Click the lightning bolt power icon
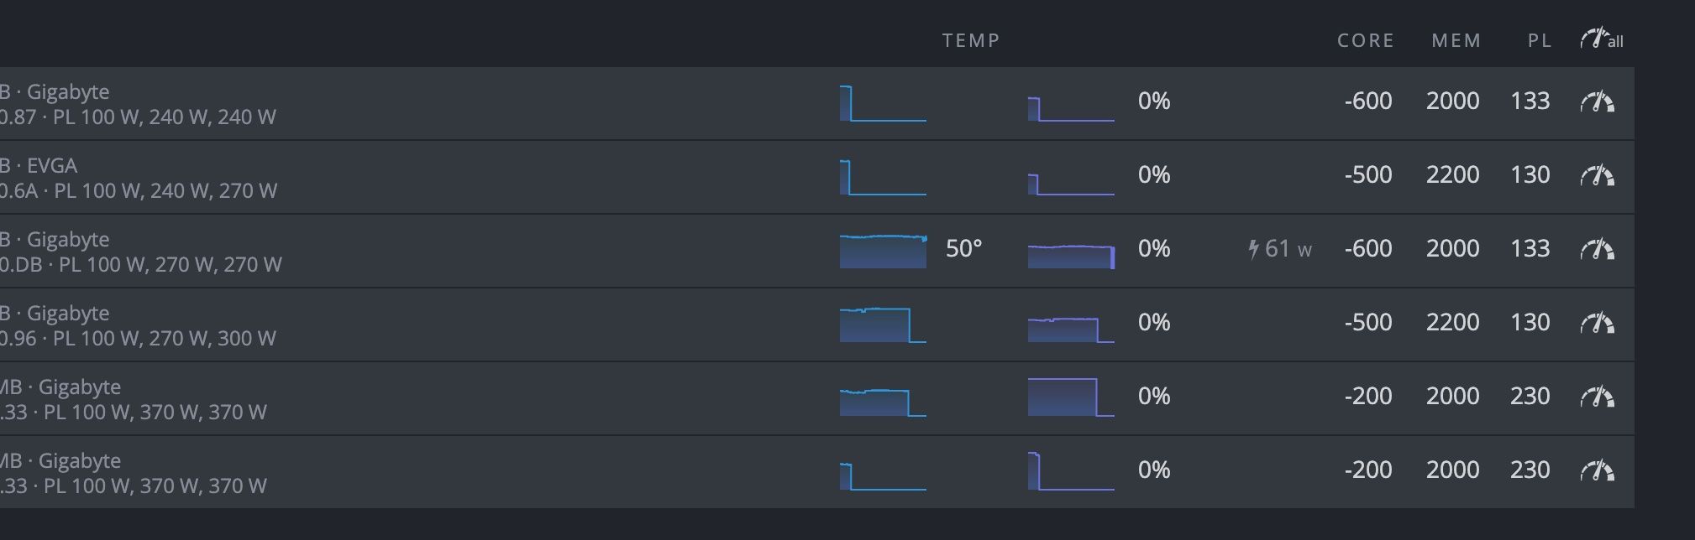The height and width of the screenshot is (540, 1695). tap(1253, 249)
